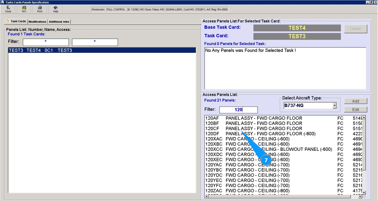This screenshot has height=201, width=378.
Task: Open the Select Aircraft Type dropdown
Action: pos(335,105)
